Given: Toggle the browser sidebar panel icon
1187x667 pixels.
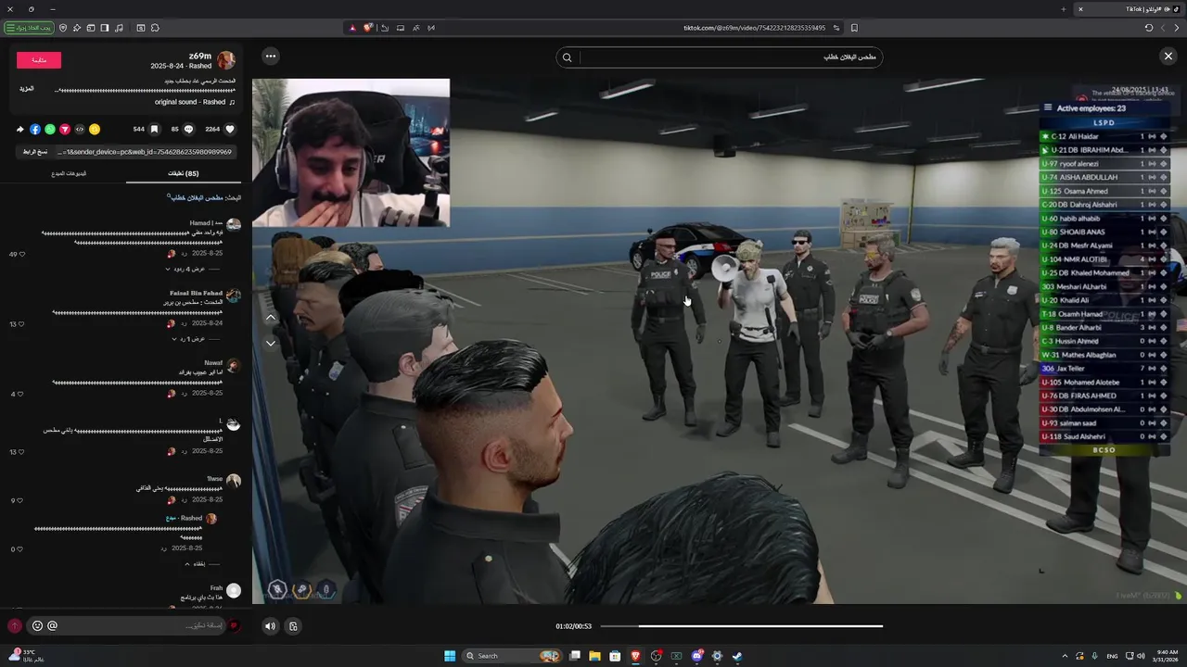Looking at the screenshot, I should point(105,28).
